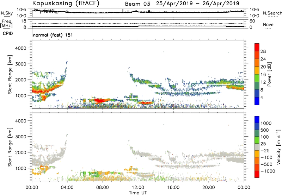Click the date range "25/Apr/2019 - 26/Apr/2019"
The height and width of the screenshot is (195, 282).
point(198,4)
